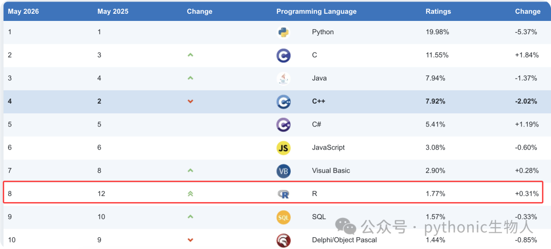The width and height of the screenshot is (551, 249).
Task: Click the green up arrow in C row
Action: tap(190, 55)
